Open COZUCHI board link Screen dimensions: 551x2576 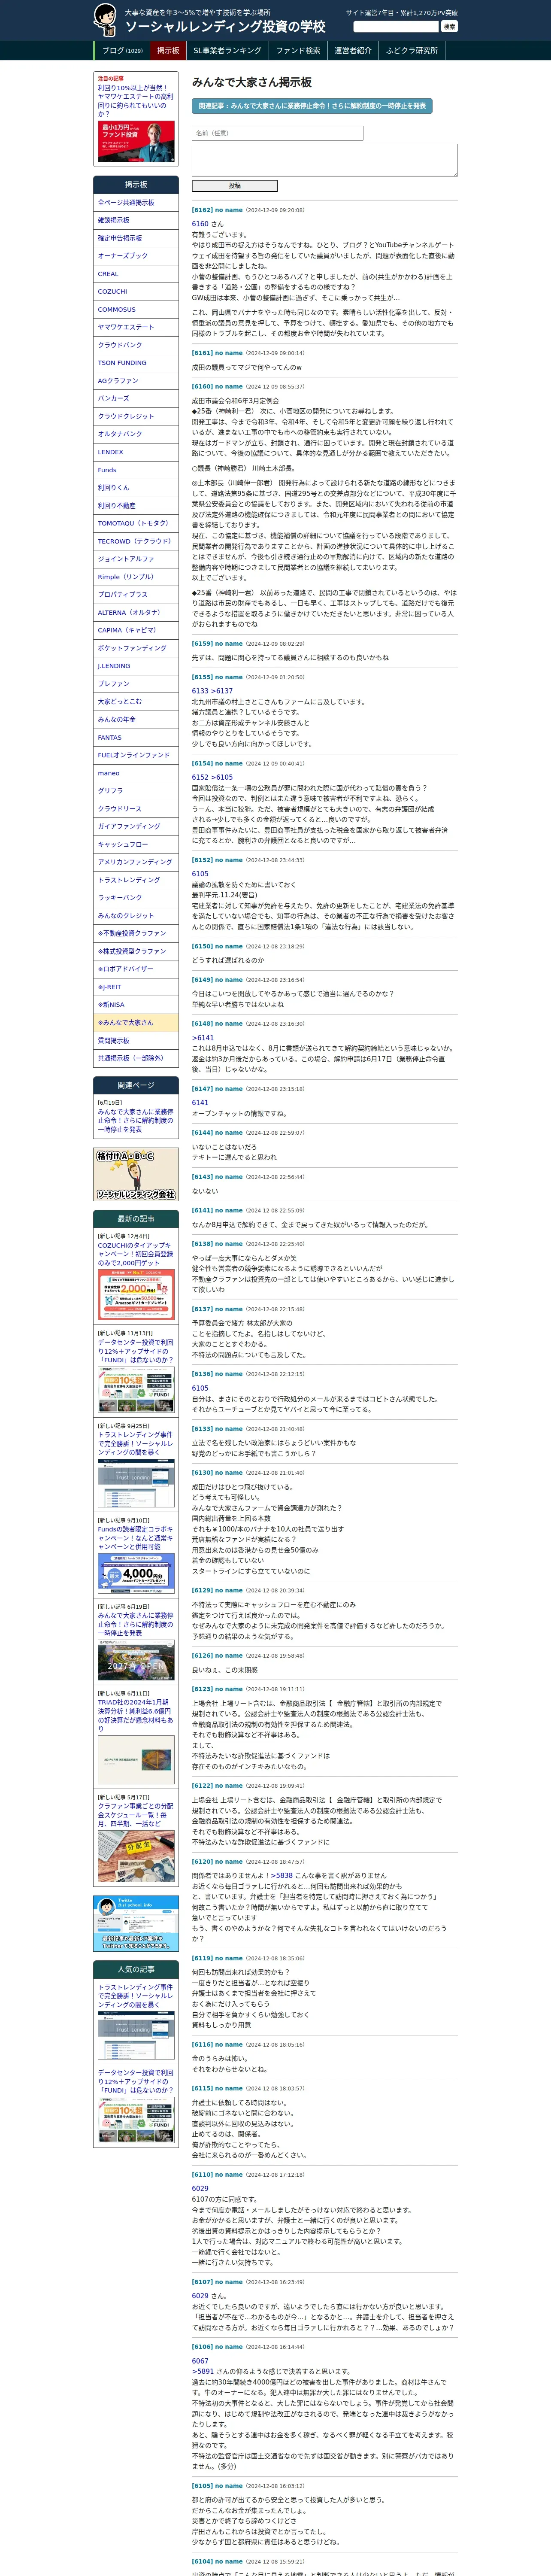[x=136, y=292]
